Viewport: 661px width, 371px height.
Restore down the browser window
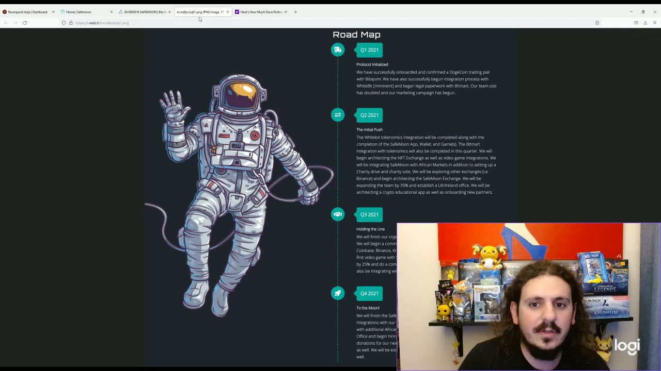pyautogui.click(x=643, y=12)
